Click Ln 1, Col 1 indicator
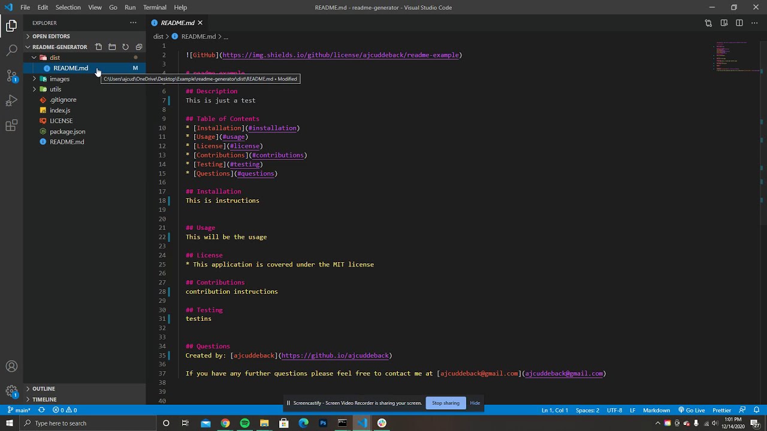This screenshot has width=767, height=431. coord(555,410)
